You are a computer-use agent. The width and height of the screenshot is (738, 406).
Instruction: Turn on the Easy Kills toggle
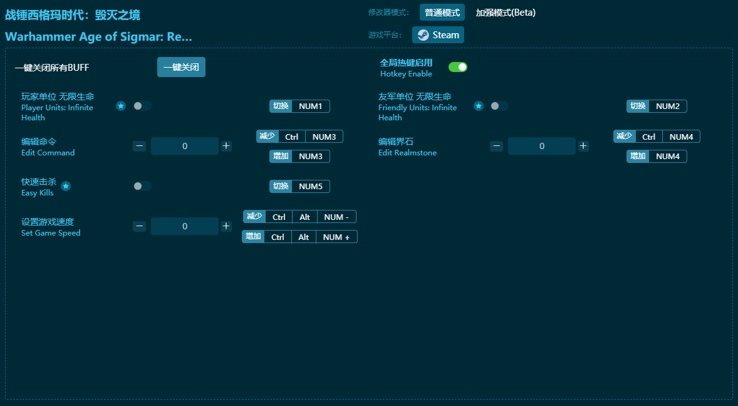(142, 186)
